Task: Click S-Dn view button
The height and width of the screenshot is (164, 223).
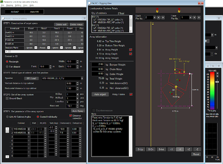Action: click(151, 149)
